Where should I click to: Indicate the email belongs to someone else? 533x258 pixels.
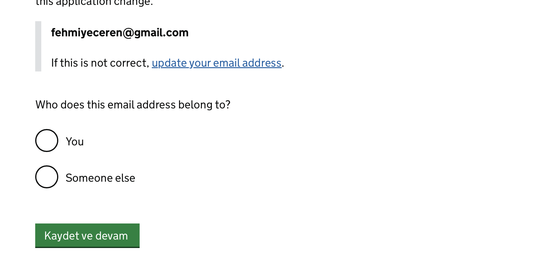pos(47,177)
